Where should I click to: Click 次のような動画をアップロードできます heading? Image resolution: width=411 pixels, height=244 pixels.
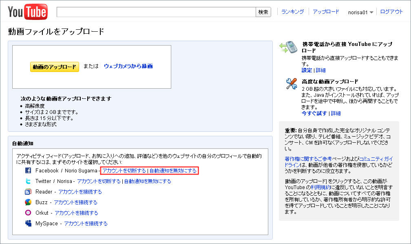66,98
